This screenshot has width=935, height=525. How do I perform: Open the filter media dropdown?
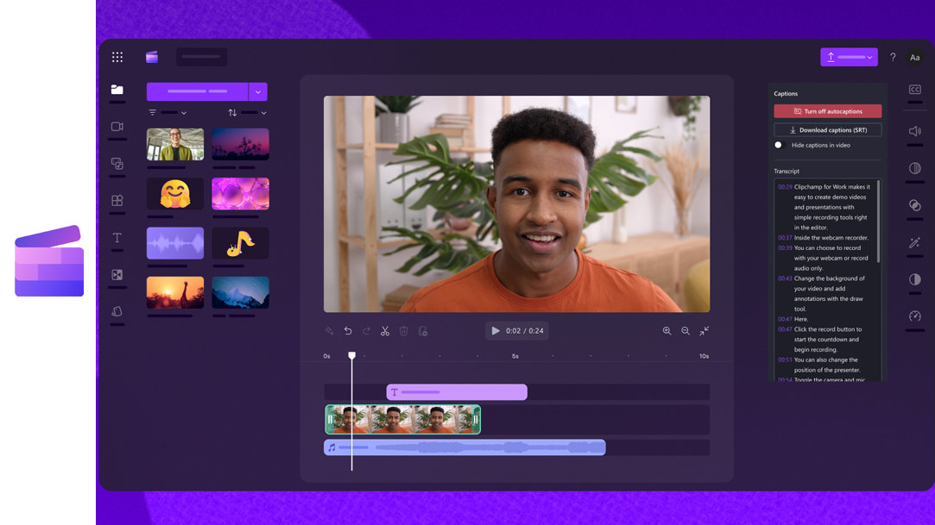click(167, 112)
